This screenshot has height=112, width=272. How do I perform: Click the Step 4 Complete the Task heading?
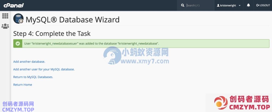[52, 34]
